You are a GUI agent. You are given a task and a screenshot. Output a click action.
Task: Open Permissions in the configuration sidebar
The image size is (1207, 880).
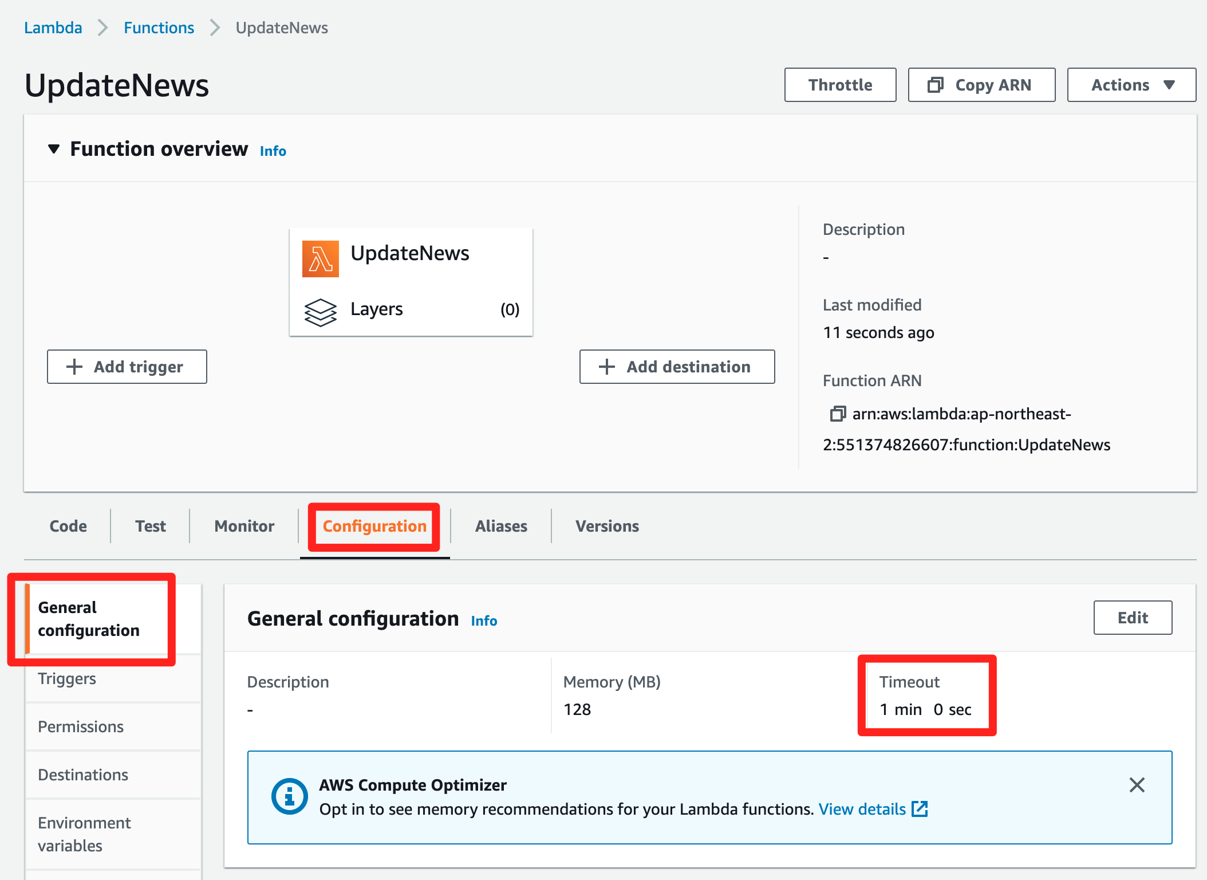point(113,726)
